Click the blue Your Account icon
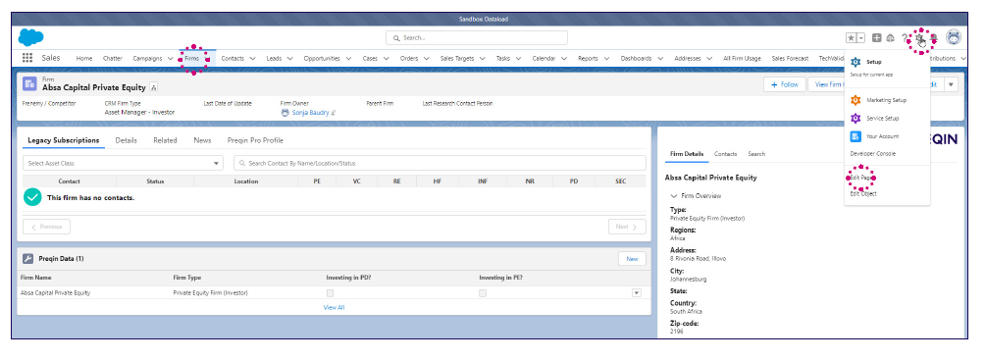 click(x=856, y=136)
